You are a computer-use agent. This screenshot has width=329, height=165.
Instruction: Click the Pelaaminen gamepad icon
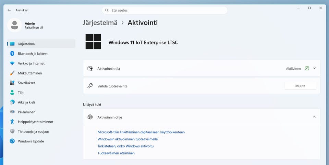pyautogui.click(x=12, y=112)
